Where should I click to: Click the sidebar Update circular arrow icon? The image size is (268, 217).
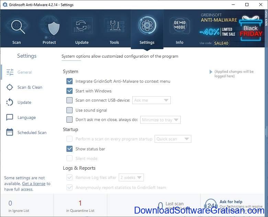tap(10, 102)
